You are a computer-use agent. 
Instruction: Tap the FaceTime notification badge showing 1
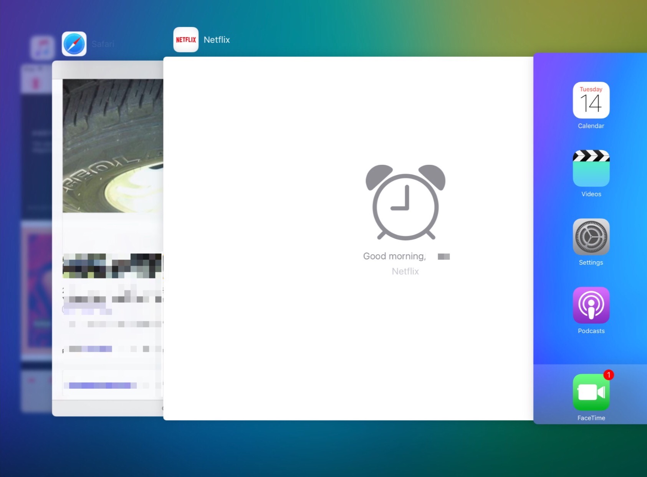click(609, 375)
